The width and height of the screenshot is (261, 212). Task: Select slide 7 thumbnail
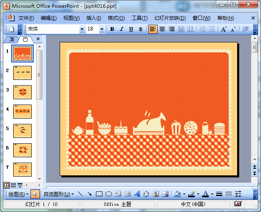point(23,170)
